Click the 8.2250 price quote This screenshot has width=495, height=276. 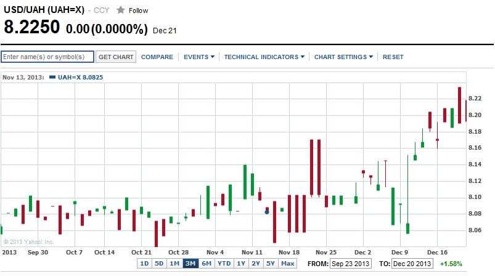[x=31, y=27]
